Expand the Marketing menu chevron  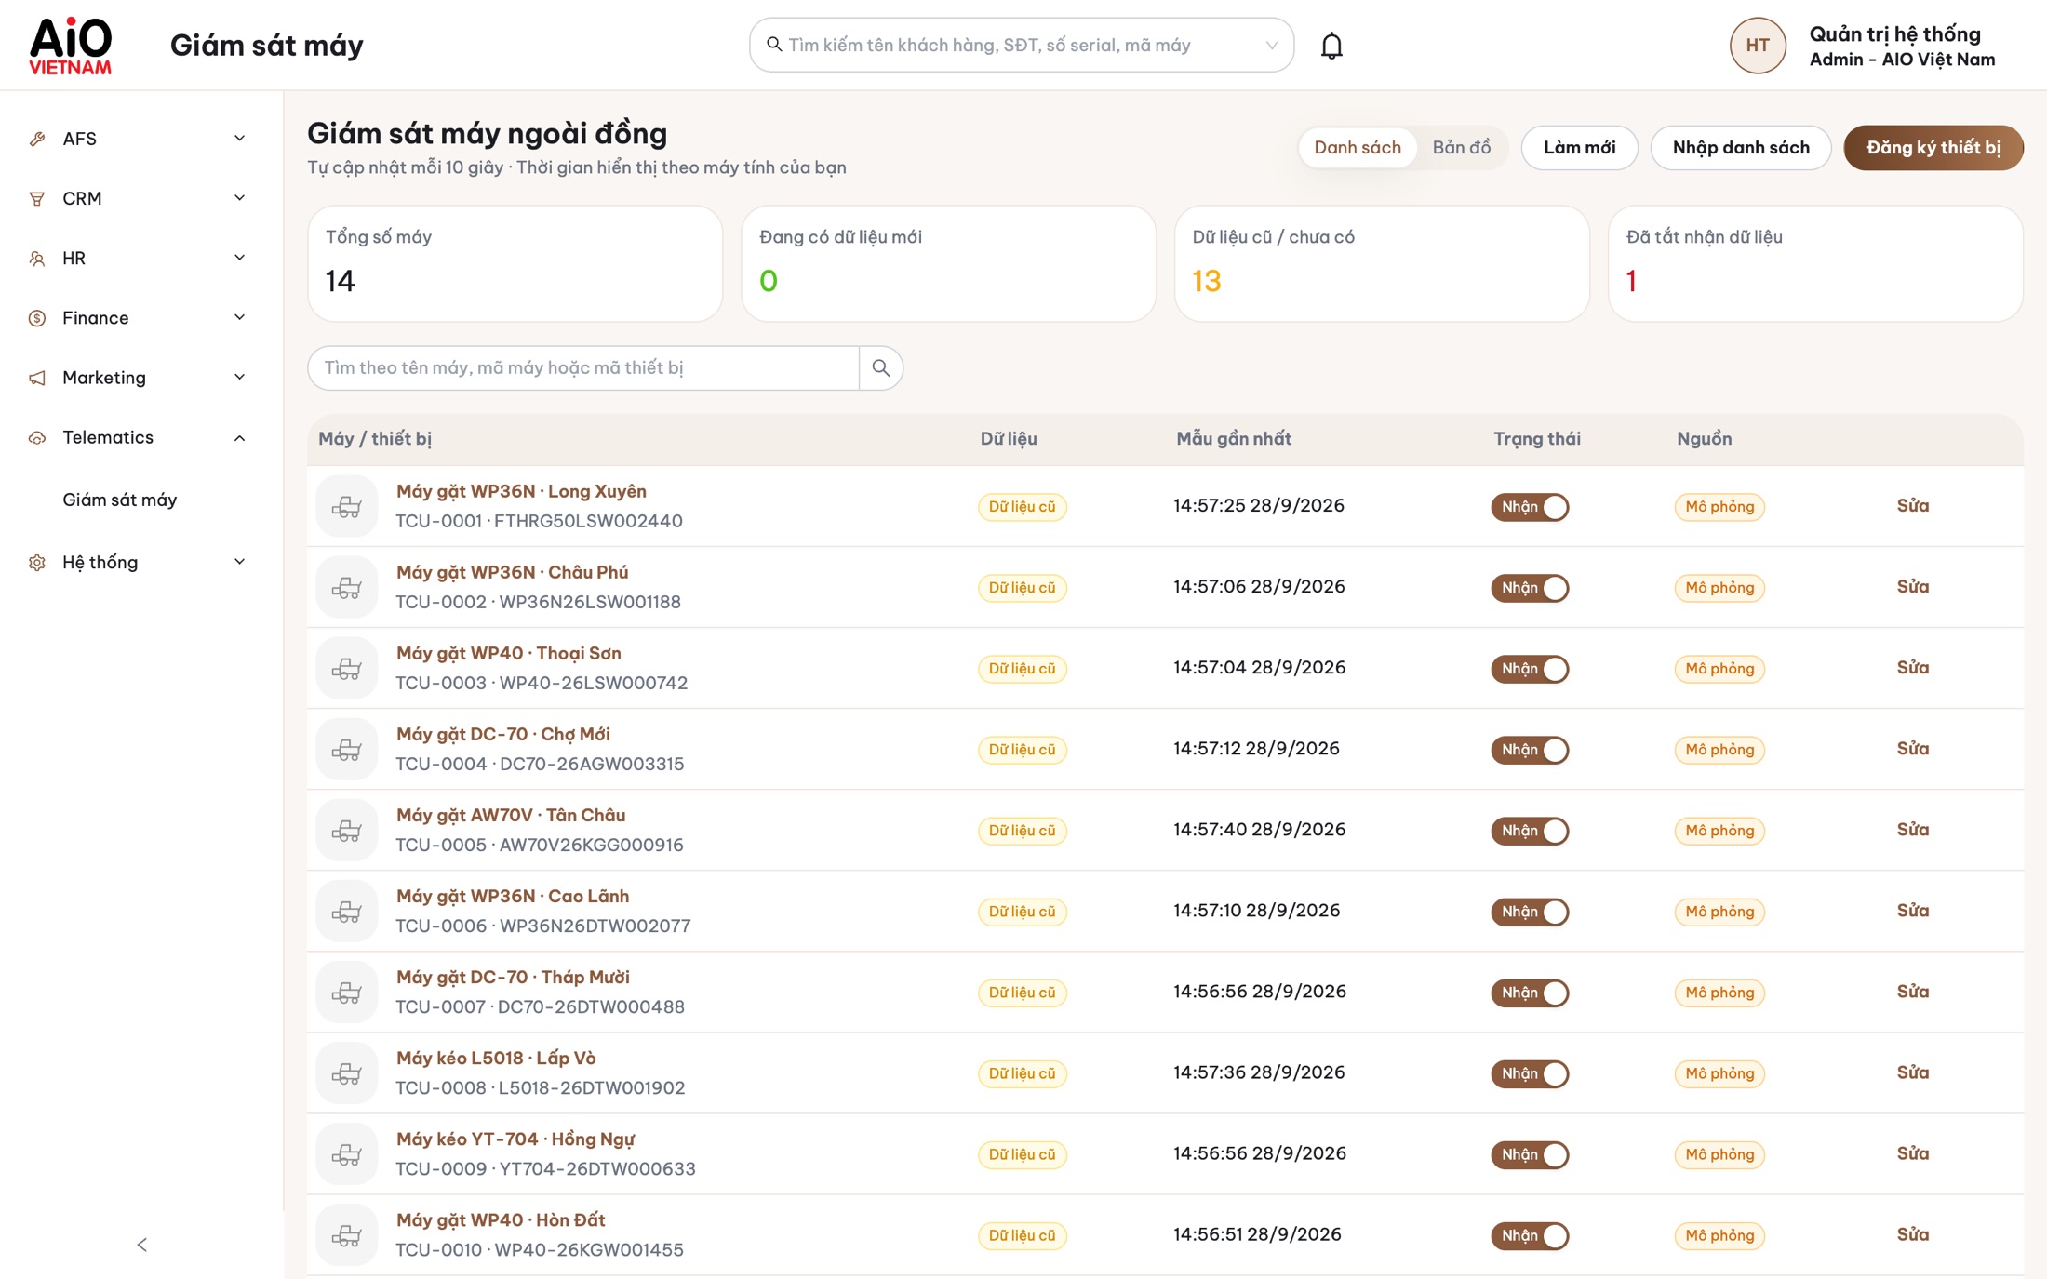click(x=239, y=378)
